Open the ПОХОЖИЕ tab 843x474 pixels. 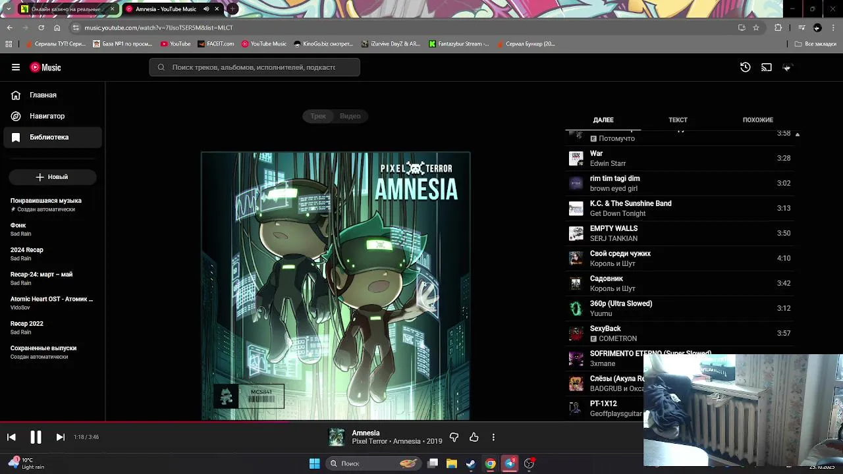[758, 120]
